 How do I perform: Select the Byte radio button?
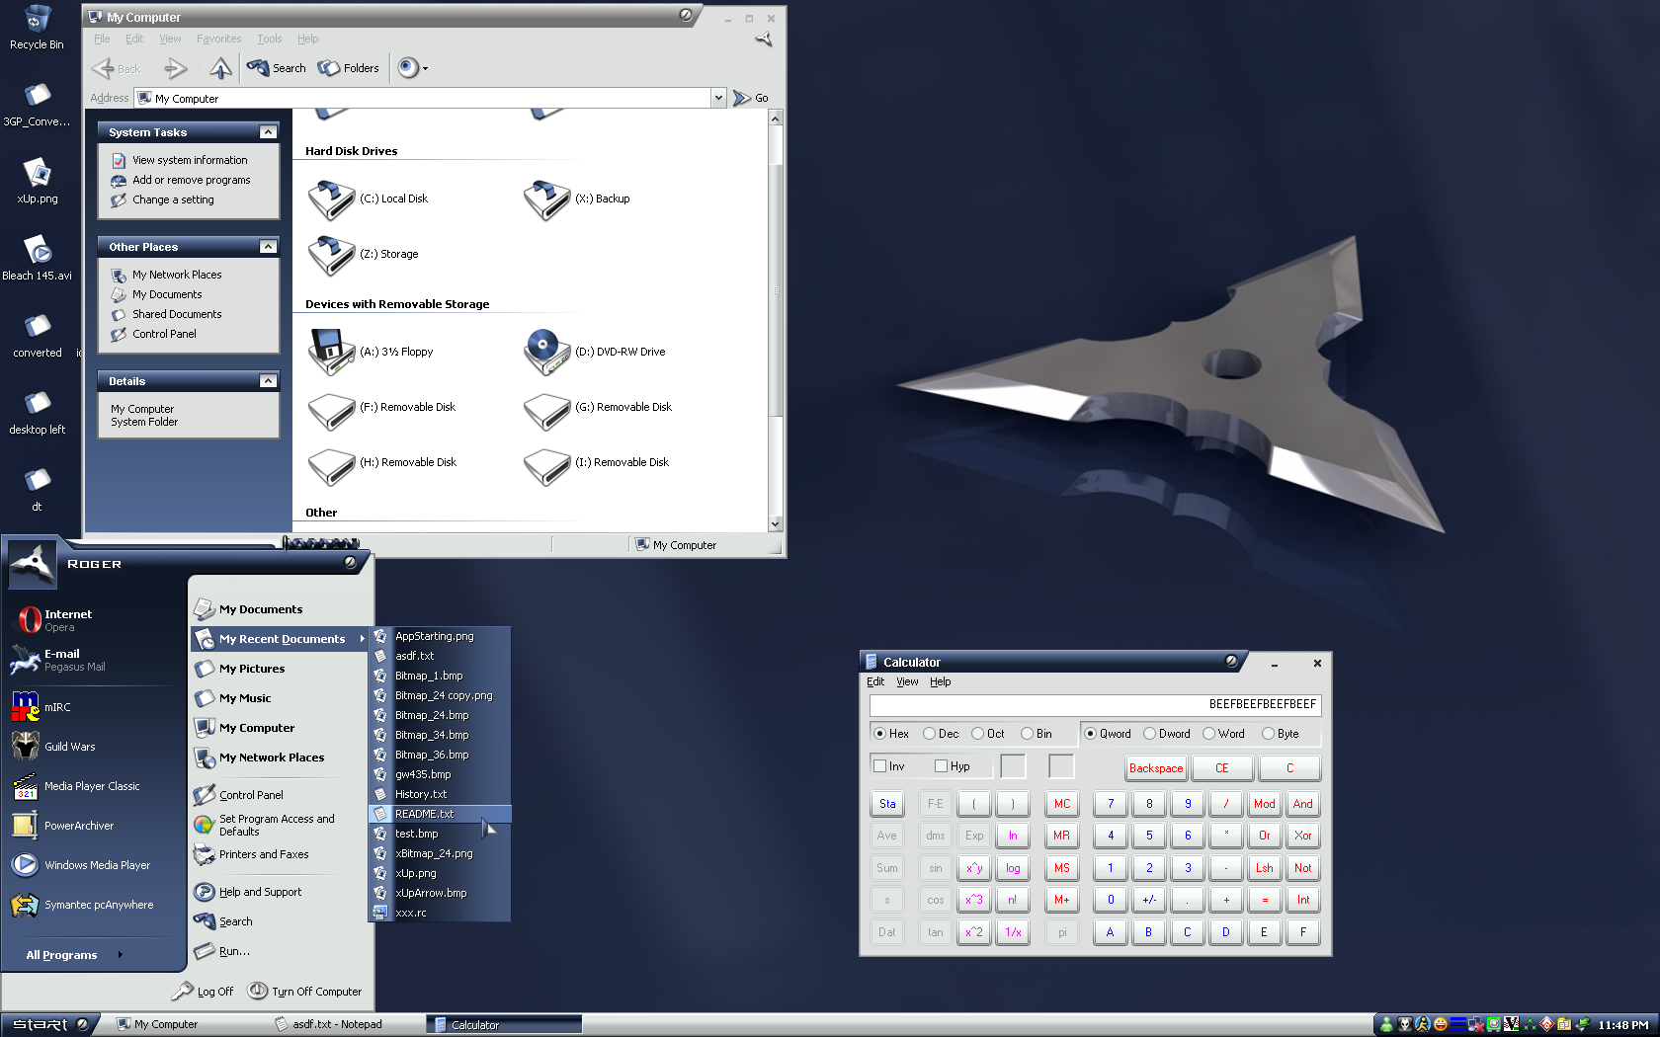(x=1268, y=734)
